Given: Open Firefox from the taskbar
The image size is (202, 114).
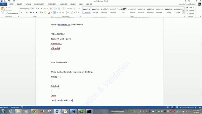Looking at the screenshot, I should coord(42,111).
